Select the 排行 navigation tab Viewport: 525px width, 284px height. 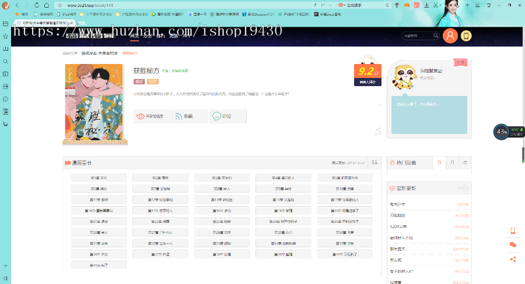point(160,36)
